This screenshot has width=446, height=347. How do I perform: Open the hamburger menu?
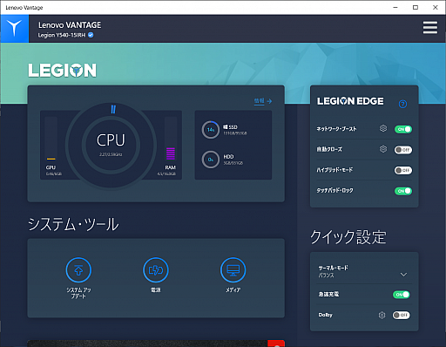coord(430,28)
